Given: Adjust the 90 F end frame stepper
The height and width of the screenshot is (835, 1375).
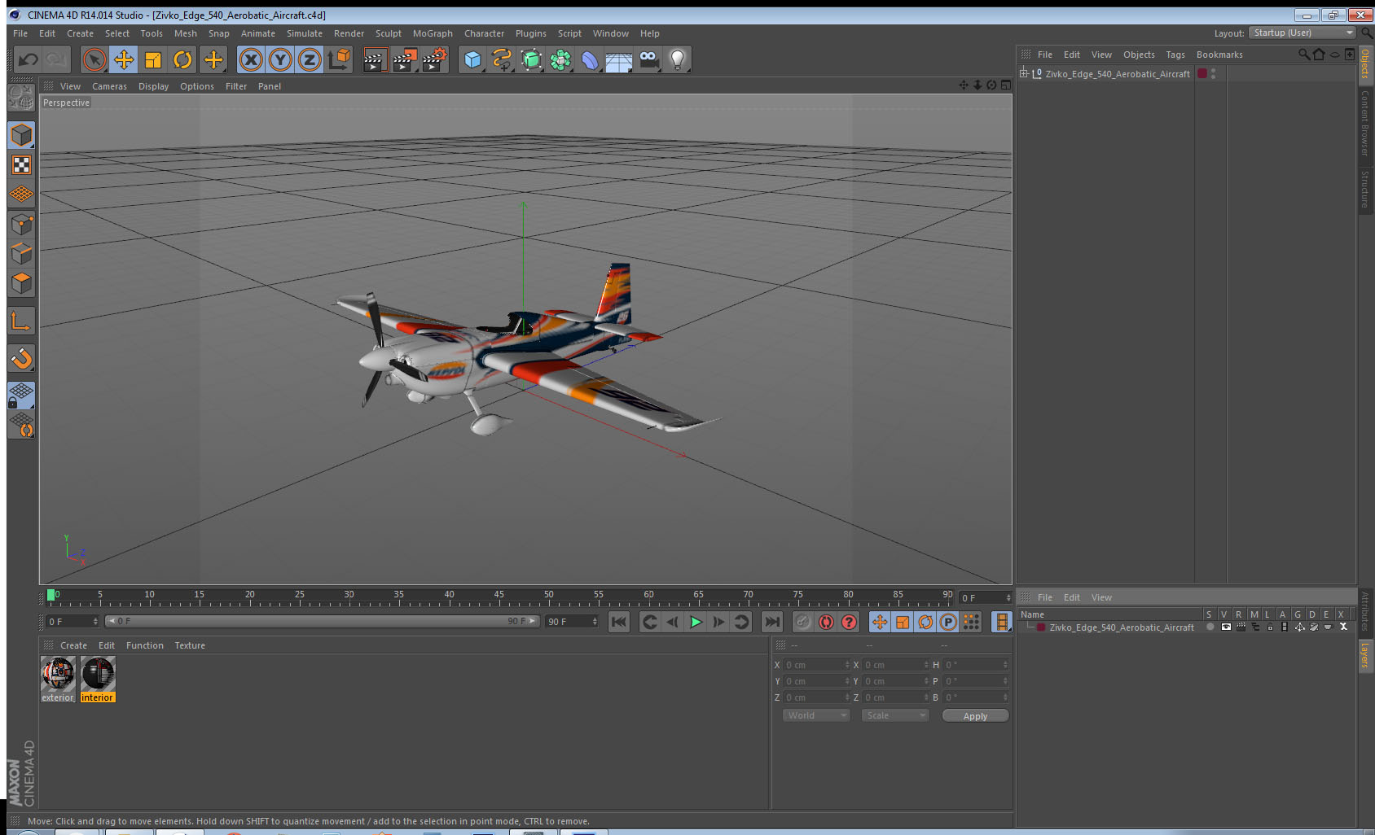Looking at the screenshot, I should pyautogui.click(x=595, y=622).
